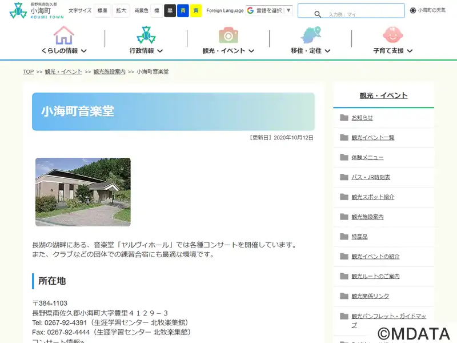Expand the 移住・定住 menu chevron
The height and width of the screenshot is (343, 457).
327,51
